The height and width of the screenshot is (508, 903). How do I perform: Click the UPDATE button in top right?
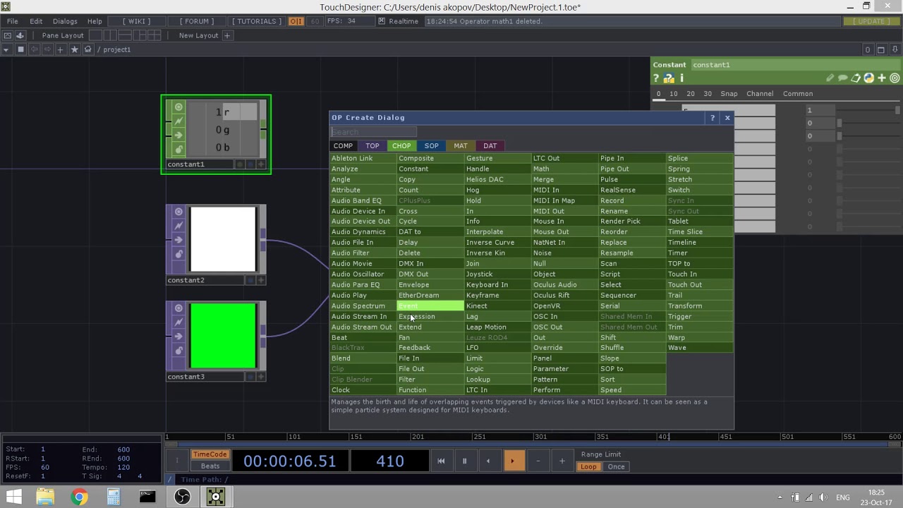pyautogui.click(x=871, y=21)
